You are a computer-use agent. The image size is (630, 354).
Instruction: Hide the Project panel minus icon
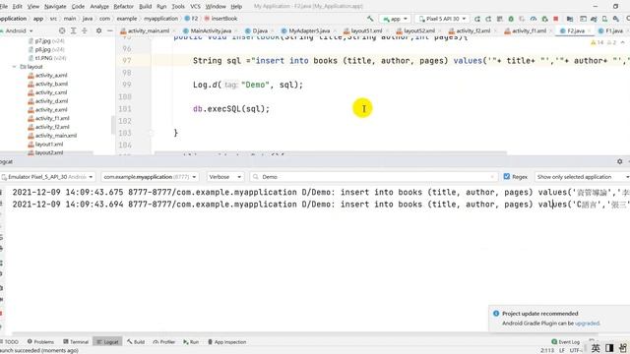pos(109,30)
